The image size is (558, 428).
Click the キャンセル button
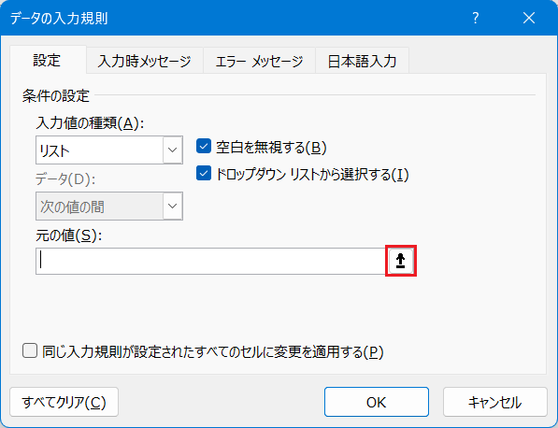tap(495, 402)
